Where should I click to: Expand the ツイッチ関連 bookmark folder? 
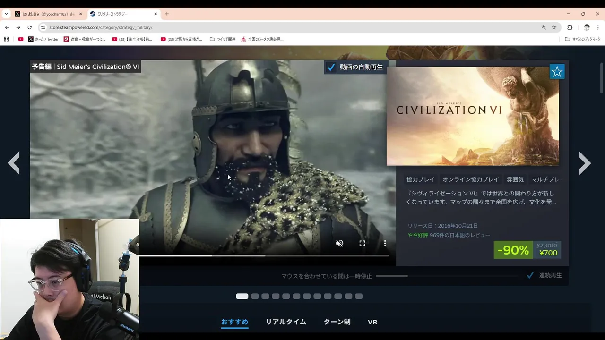pyautogui.click(x=223, y=39)
